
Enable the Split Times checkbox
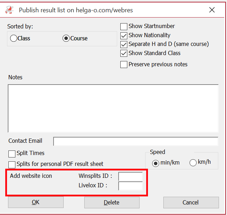12,154
